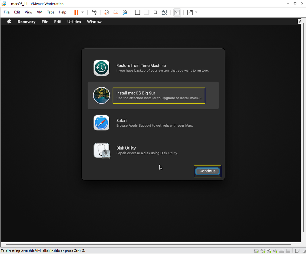This screenshot has width=306, height=254.
Task: Click 'Use the attached installer' description
Action: click(x=159, y=98)
